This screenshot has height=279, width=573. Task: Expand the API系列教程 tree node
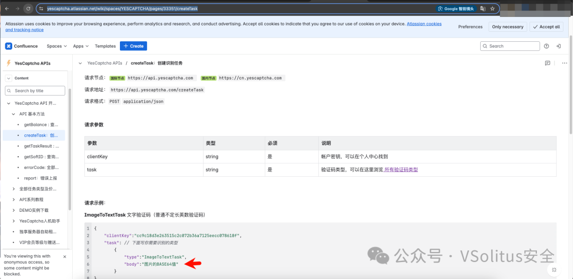tap(13, 200)
